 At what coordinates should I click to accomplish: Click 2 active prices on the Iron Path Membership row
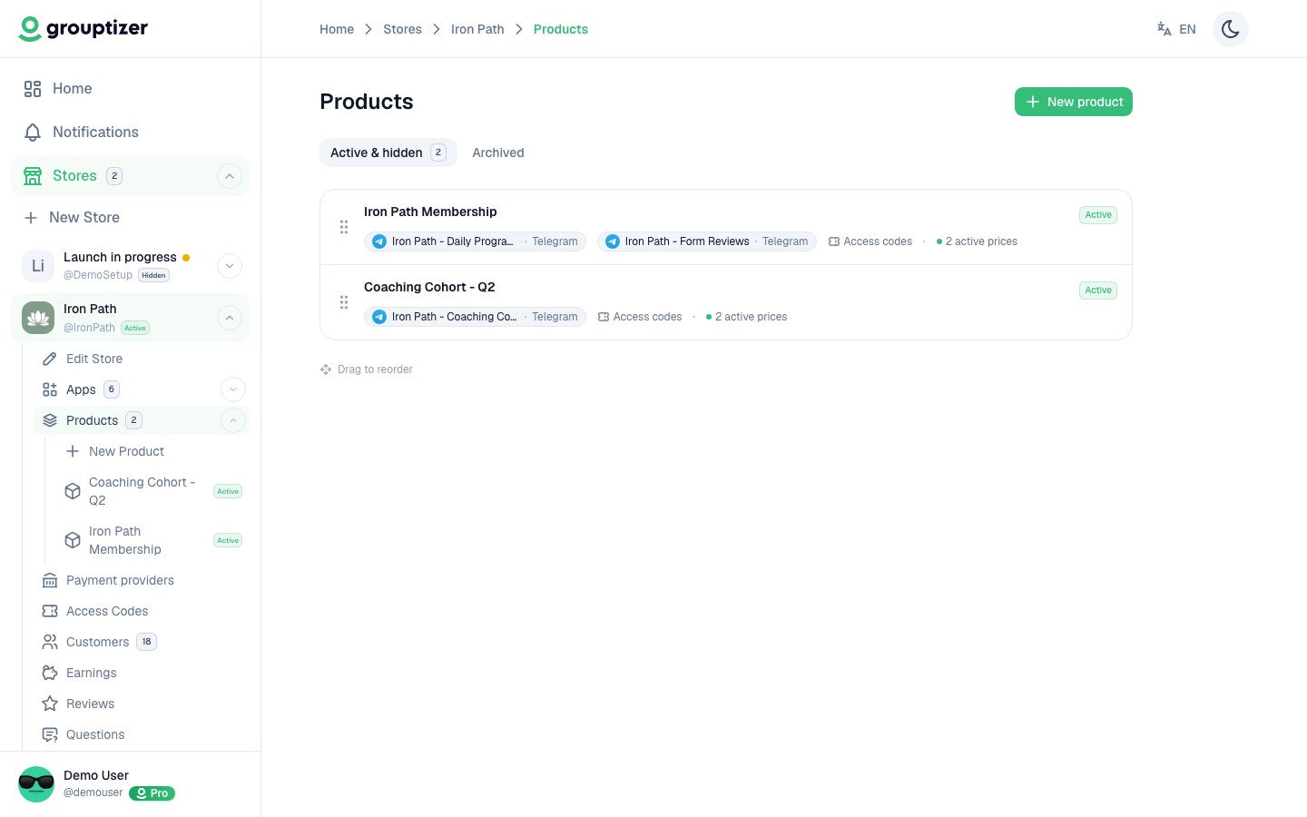pyautogui.click(x=977, y=241)
